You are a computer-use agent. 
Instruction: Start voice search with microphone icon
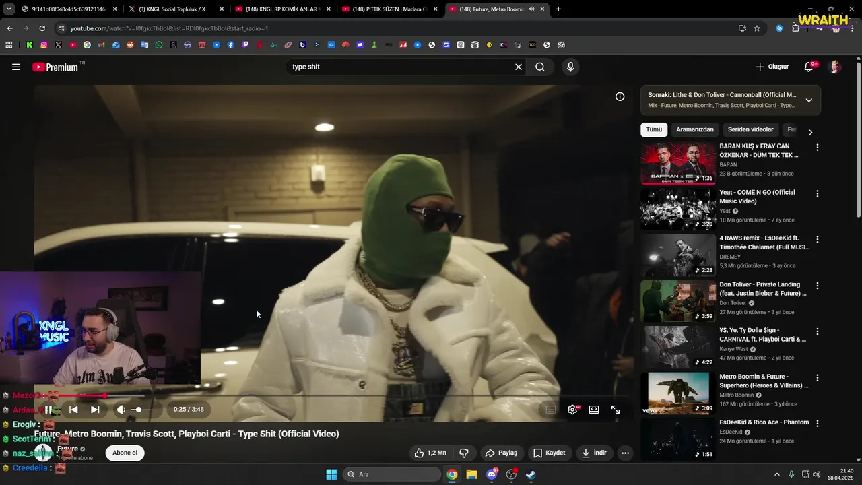[570, 67]
